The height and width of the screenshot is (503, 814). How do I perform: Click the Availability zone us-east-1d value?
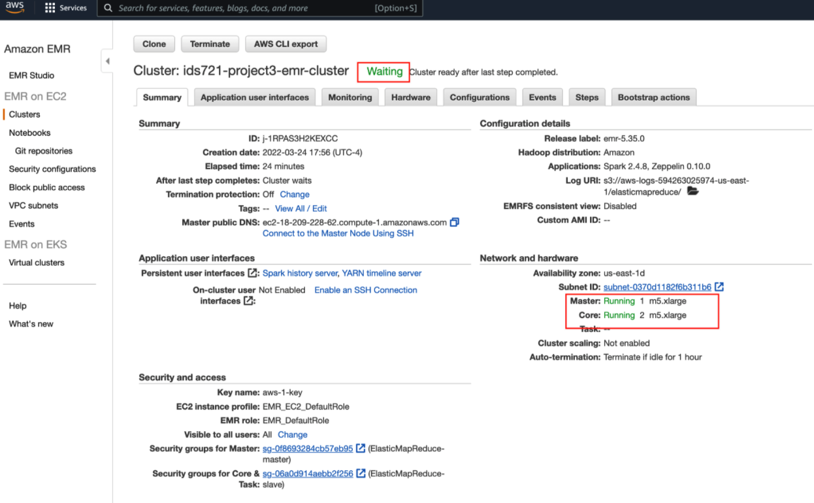(624, 273)
